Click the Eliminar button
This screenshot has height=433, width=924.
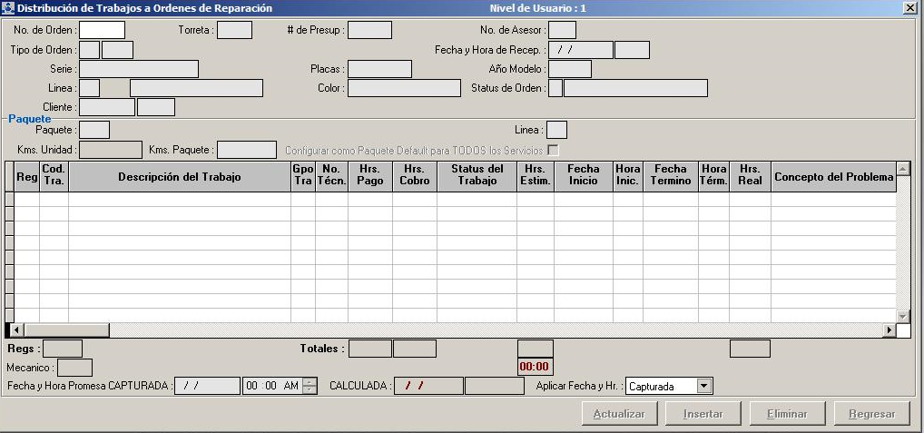787,414
